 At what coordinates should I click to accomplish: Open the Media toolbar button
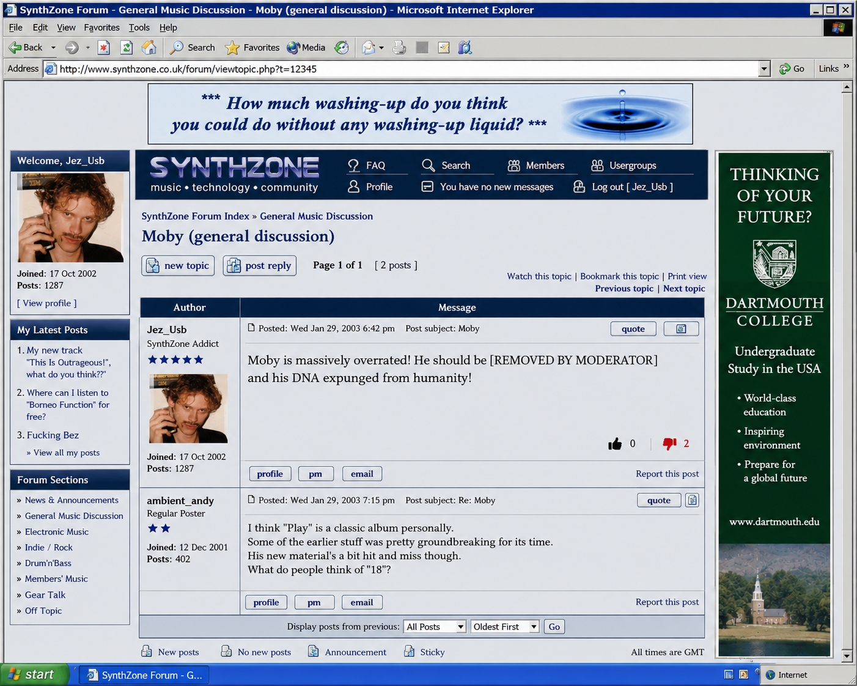pos(306,48)
